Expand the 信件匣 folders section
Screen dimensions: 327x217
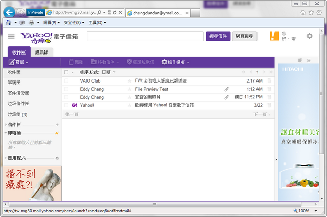[x=6, y=125]
